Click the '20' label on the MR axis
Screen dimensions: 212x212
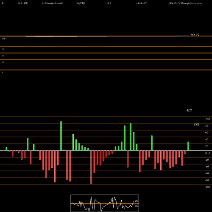click(x=207, y=146)
